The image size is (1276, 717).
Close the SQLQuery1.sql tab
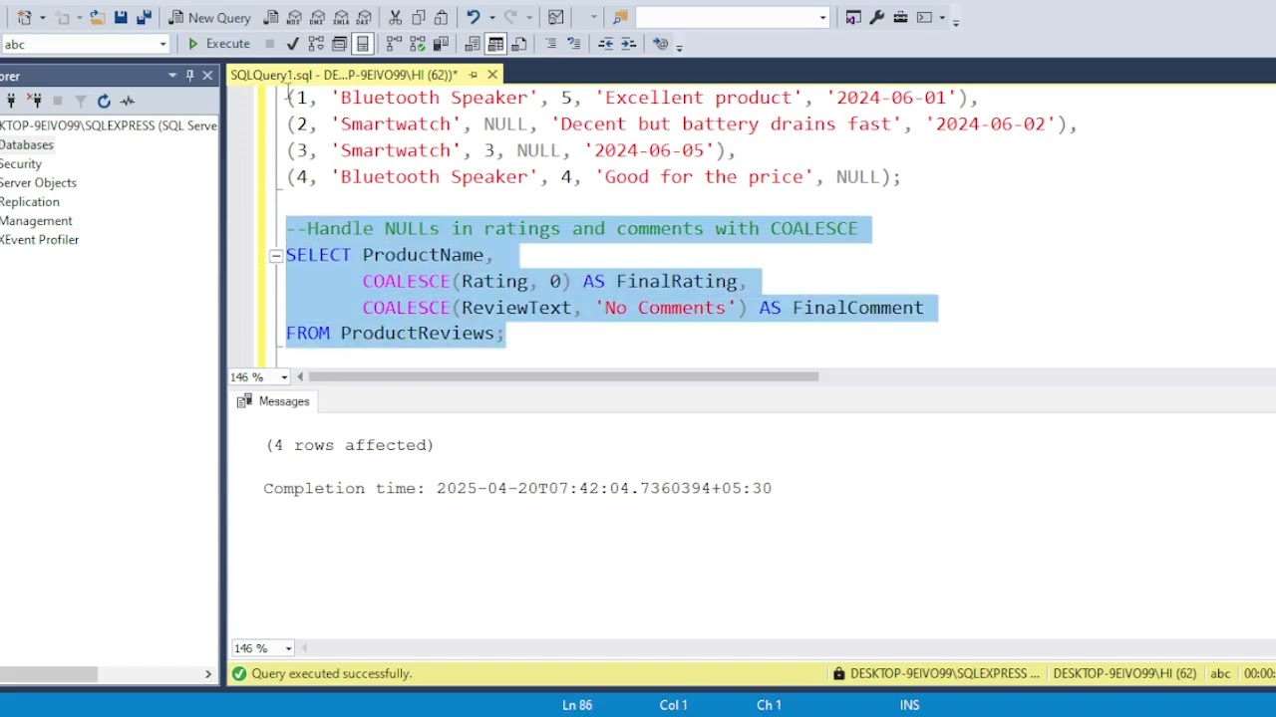[492, 75]
